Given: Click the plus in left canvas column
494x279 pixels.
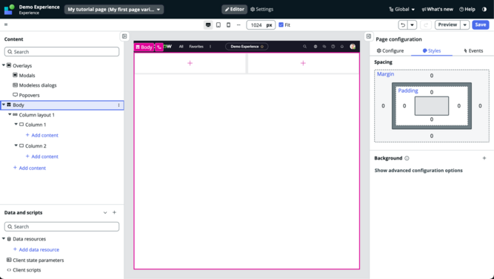Looking at the screenshot, I should coord(190,63).
